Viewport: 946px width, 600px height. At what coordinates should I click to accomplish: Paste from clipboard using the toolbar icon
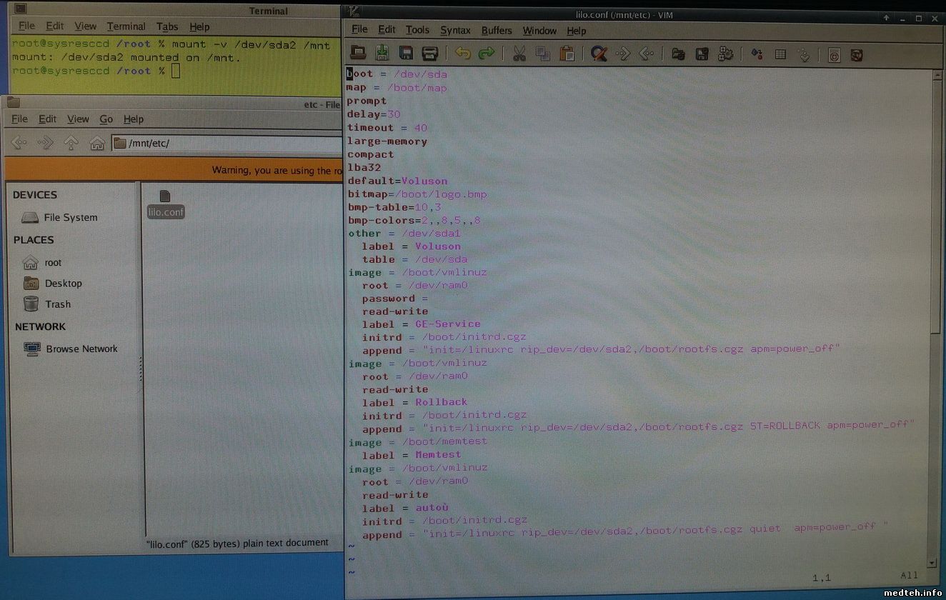tap(567, 53)
